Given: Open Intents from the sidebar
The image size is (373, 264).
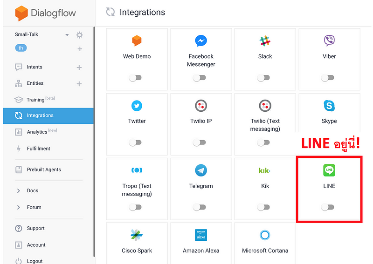Looking at the screenshot, I should click(x=35, y=67).
